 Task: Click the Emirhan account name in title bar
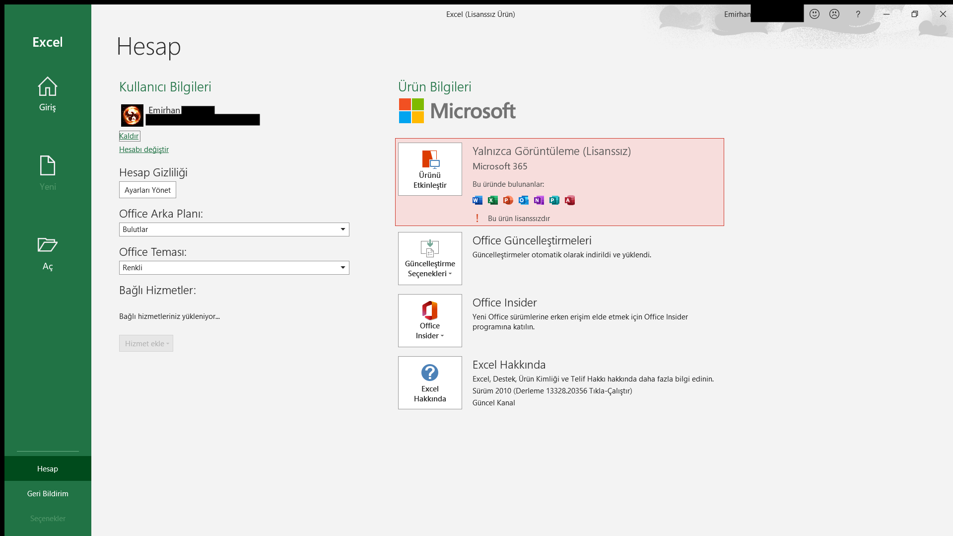(737, 14)
